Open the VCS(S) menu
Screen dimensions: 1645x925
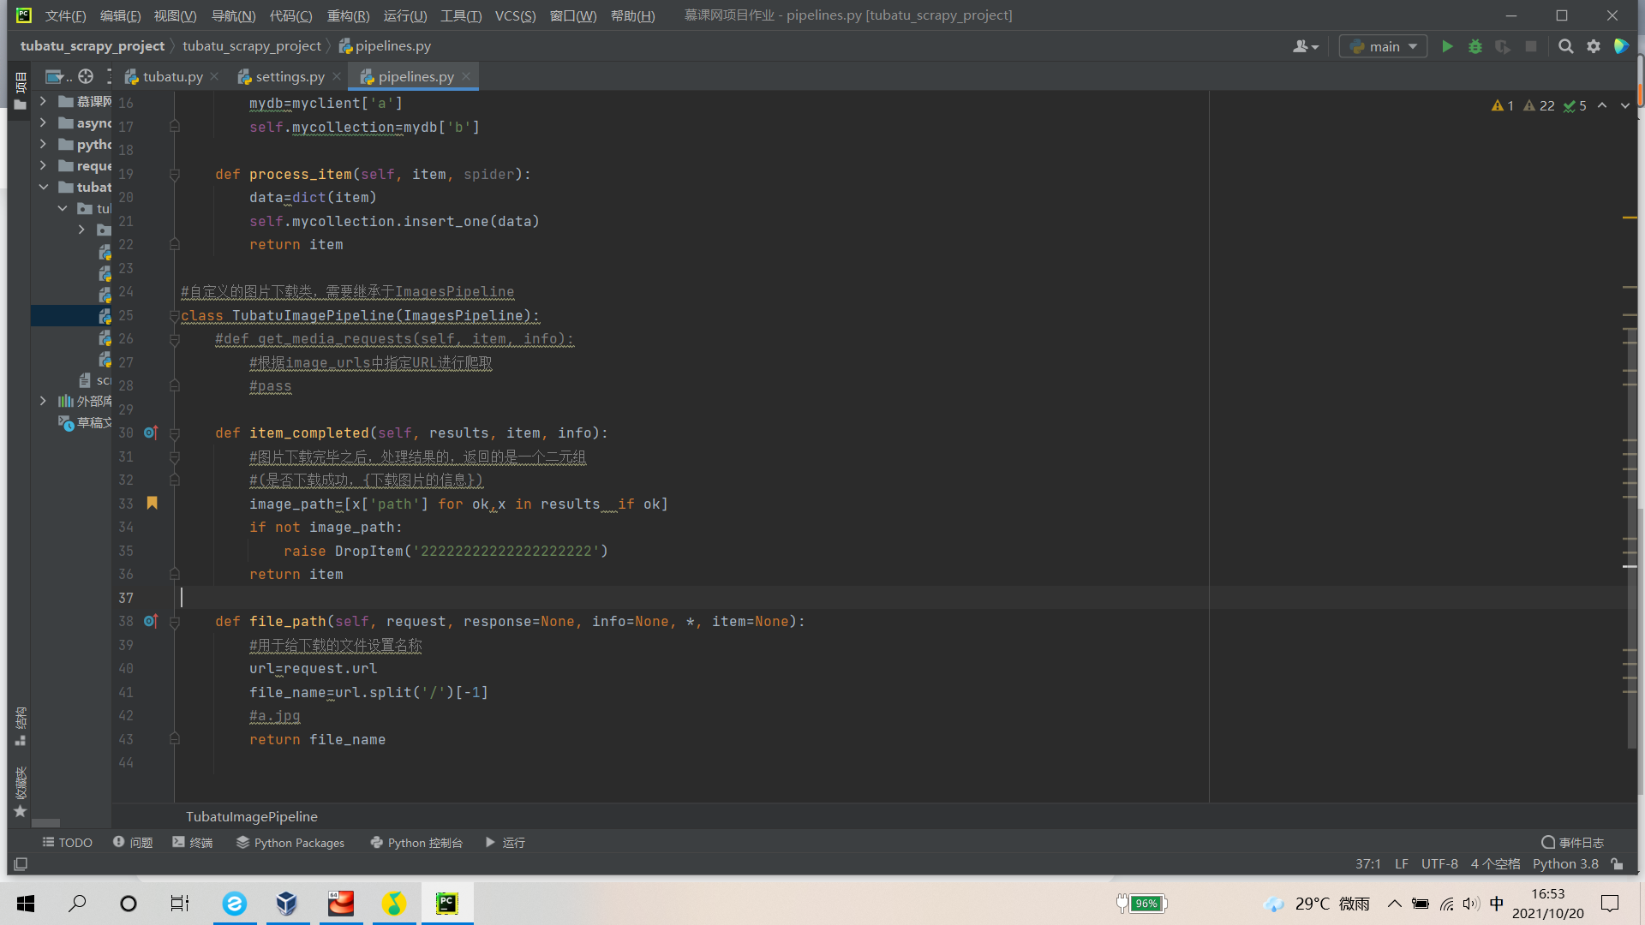point(515,15)
